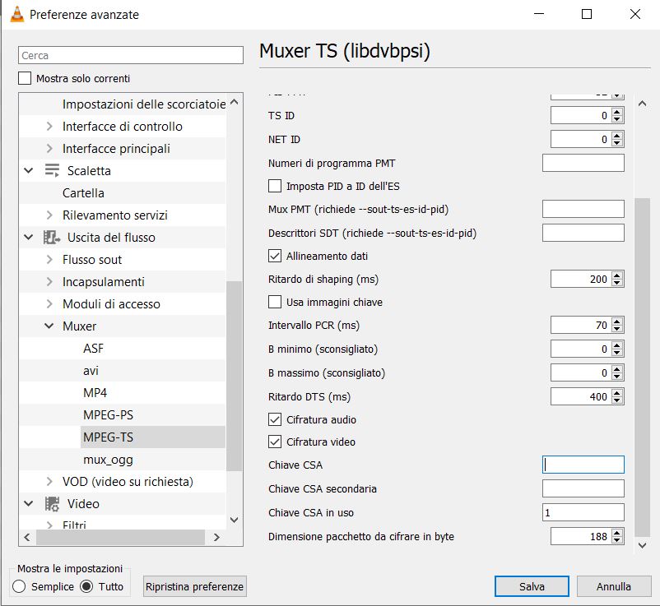660x606 pixels.
Task: Click Annulla button
Action: point(614,586)
